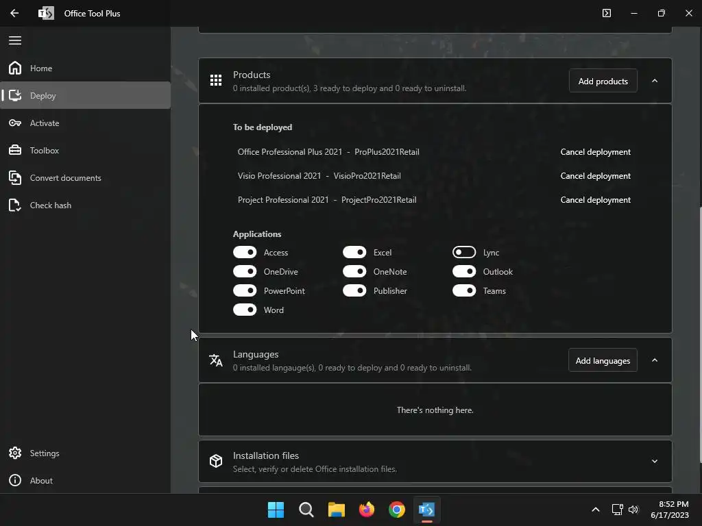This screenshot has height=526, width=702.
Task: Click the 'There's nothing here.' message
Action: pyautogui.click(x=435, y=410)
